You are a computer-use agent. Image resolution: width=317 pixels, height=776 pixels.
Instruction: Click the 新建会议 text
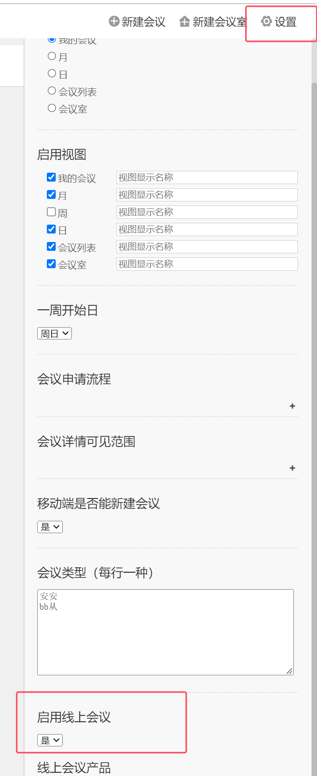[143, 22]
